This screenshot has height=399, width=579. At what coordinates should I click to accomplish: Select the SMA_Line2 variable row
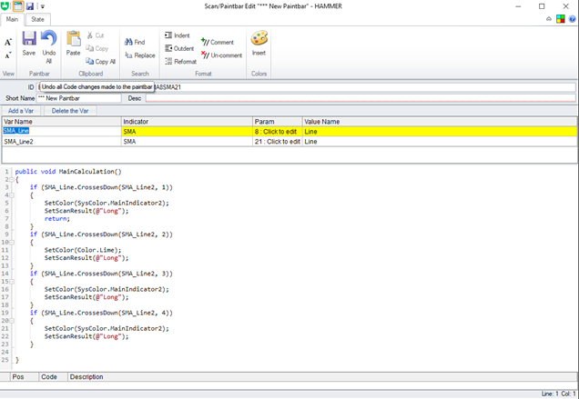pos(289,141)
